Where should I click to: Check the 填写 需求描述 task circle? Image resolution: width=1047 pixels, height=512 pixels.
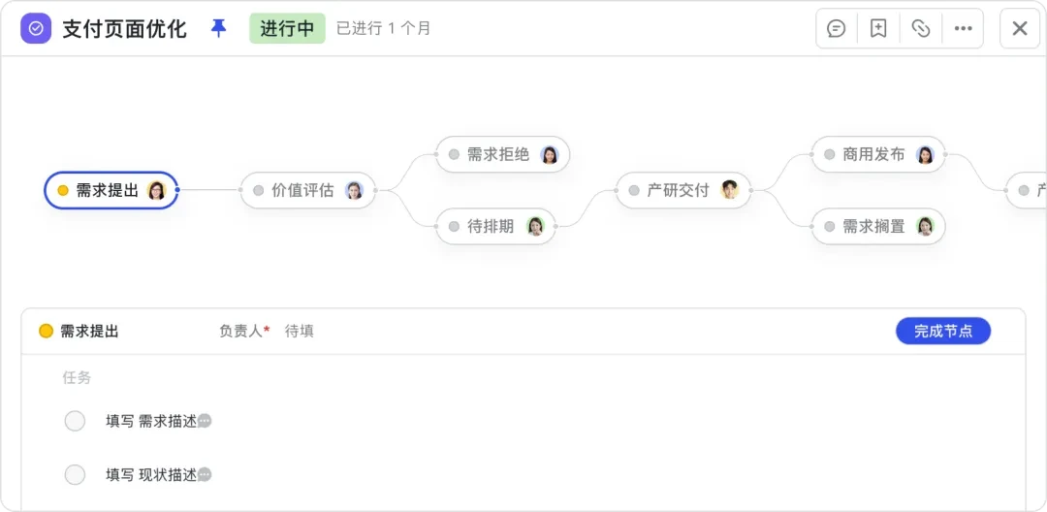(75, 421)
